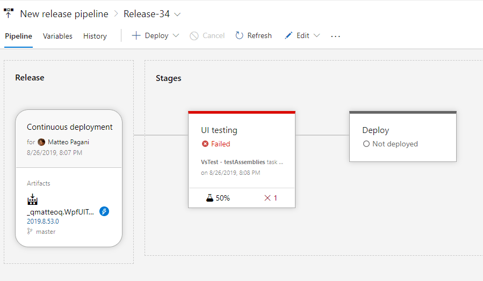
Task: Click the release pipeline icon in header
Action: pyautogui.click(x=9, y=13)
